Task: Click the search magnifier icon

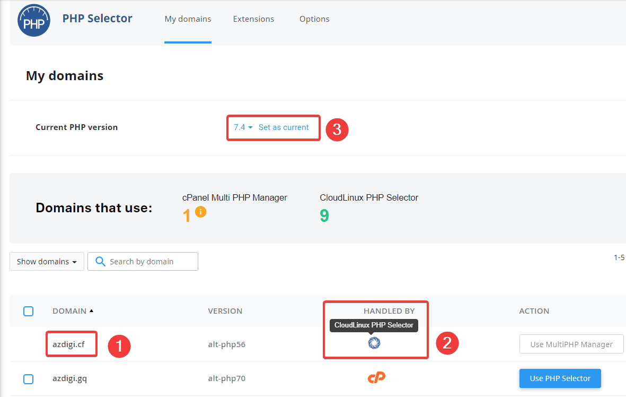Action: point(100,262)
